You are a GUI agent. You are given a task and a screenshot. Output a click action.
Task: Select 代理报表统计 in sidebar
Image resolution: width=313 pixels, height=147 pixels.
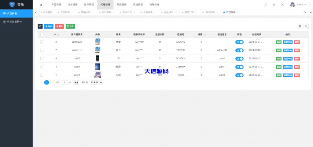(17, 22)
